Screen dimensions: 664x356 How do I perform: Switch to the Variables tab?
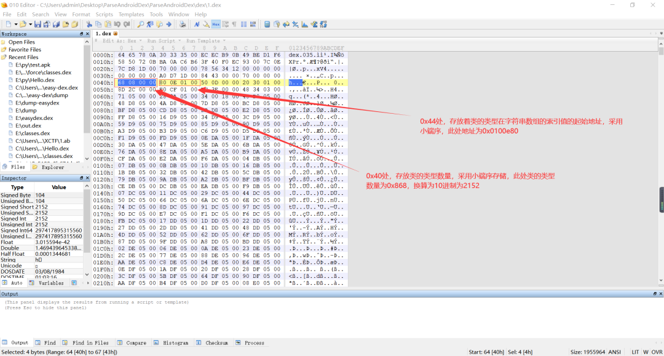point(47,283)
